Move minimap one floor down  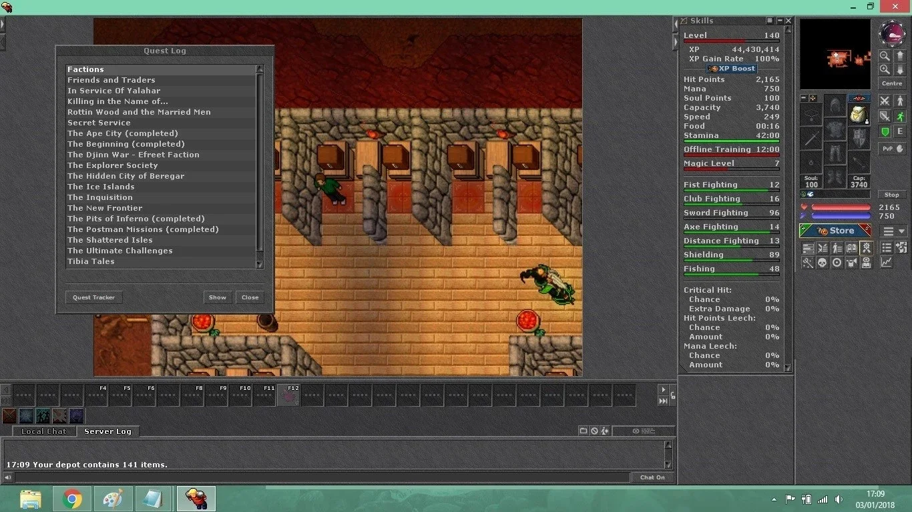point(900,69)
